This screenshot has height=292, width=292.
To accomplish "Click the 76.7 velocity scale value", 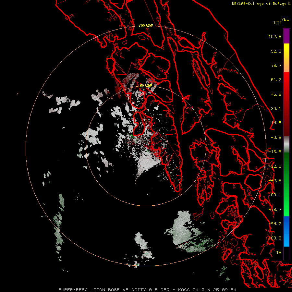I will (276, 65).
